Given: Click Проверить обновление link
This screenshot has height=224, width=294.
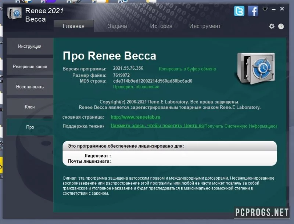Looking at the screenshot, I should [x=136, y=87].
